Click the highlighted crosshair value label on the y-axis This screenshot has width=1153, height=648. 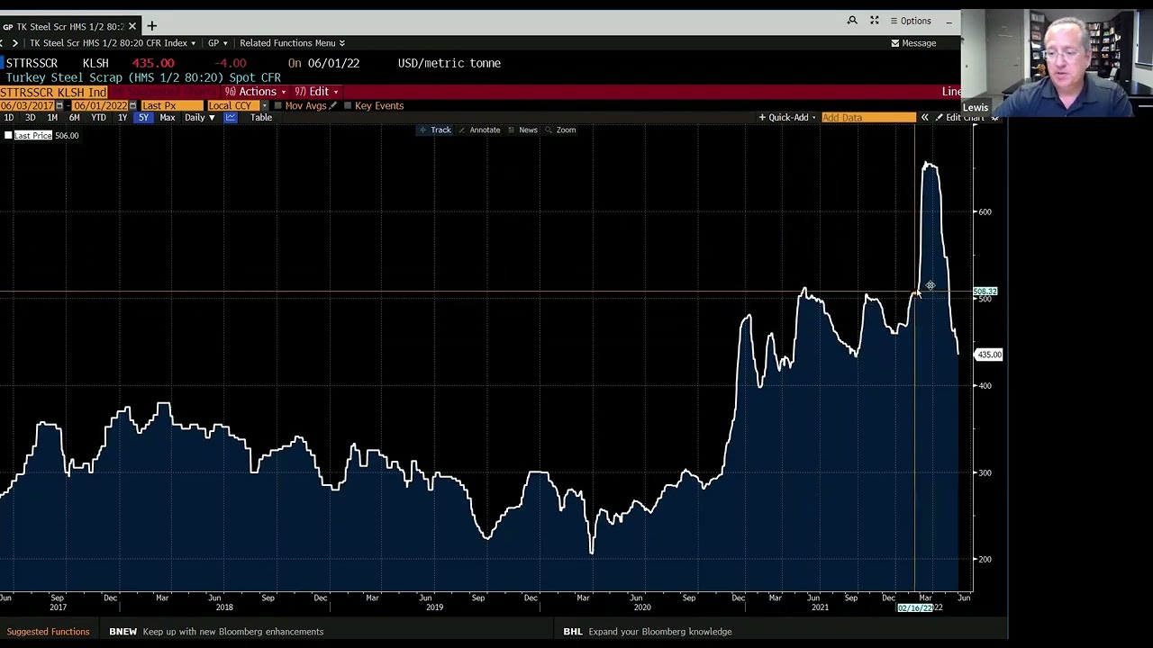click(x=985, y=292)
